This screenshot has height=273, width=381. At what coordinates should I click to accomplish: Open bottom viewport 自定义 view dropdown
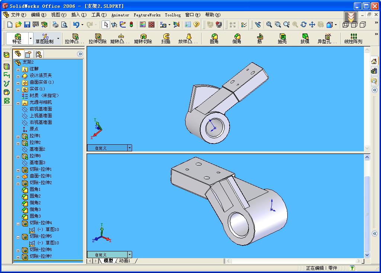click(129, 254)
